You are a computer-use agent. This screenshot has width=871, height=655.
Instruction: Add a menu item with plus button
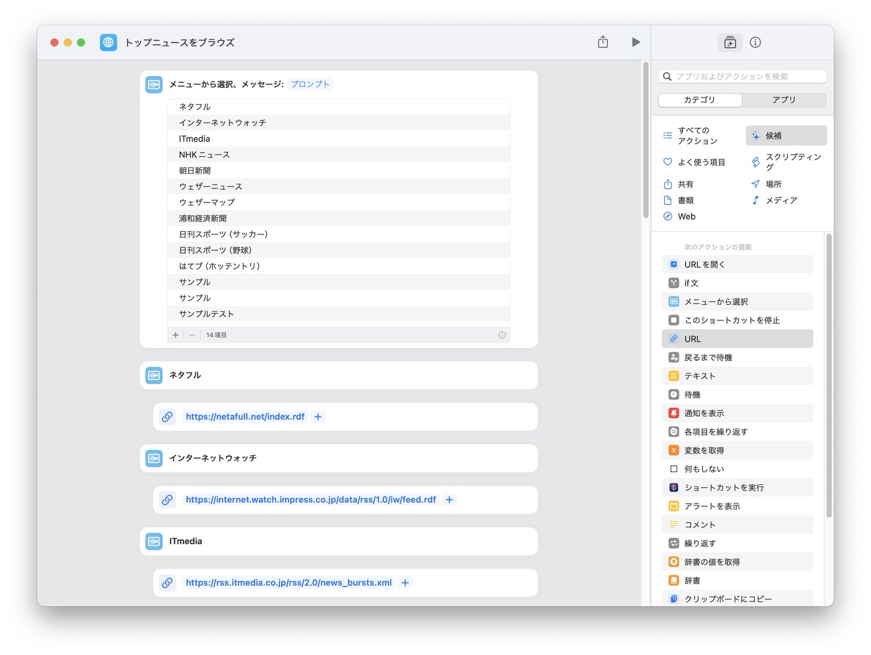pos(175,335)
